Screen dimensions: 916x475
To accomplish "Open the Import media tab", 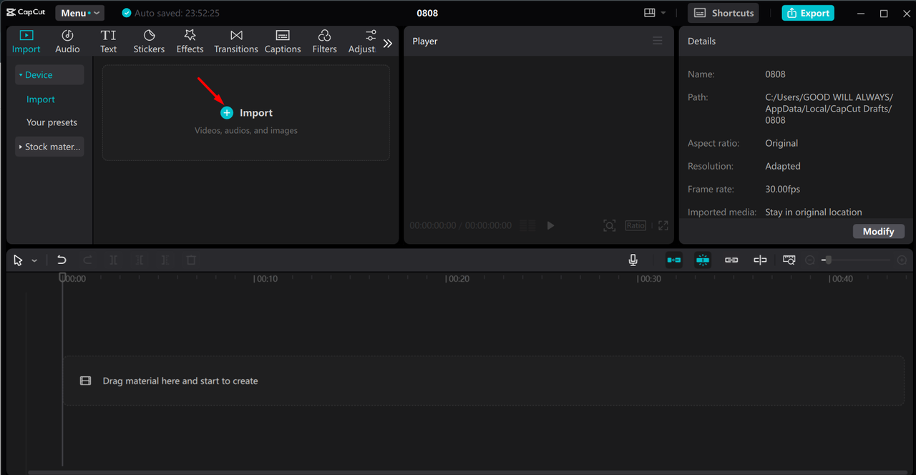I will (26, 41).
